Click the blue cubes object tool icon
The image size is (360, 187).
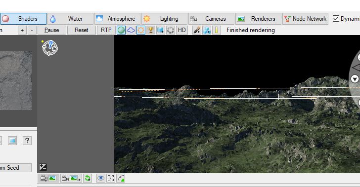coord(207,30)
